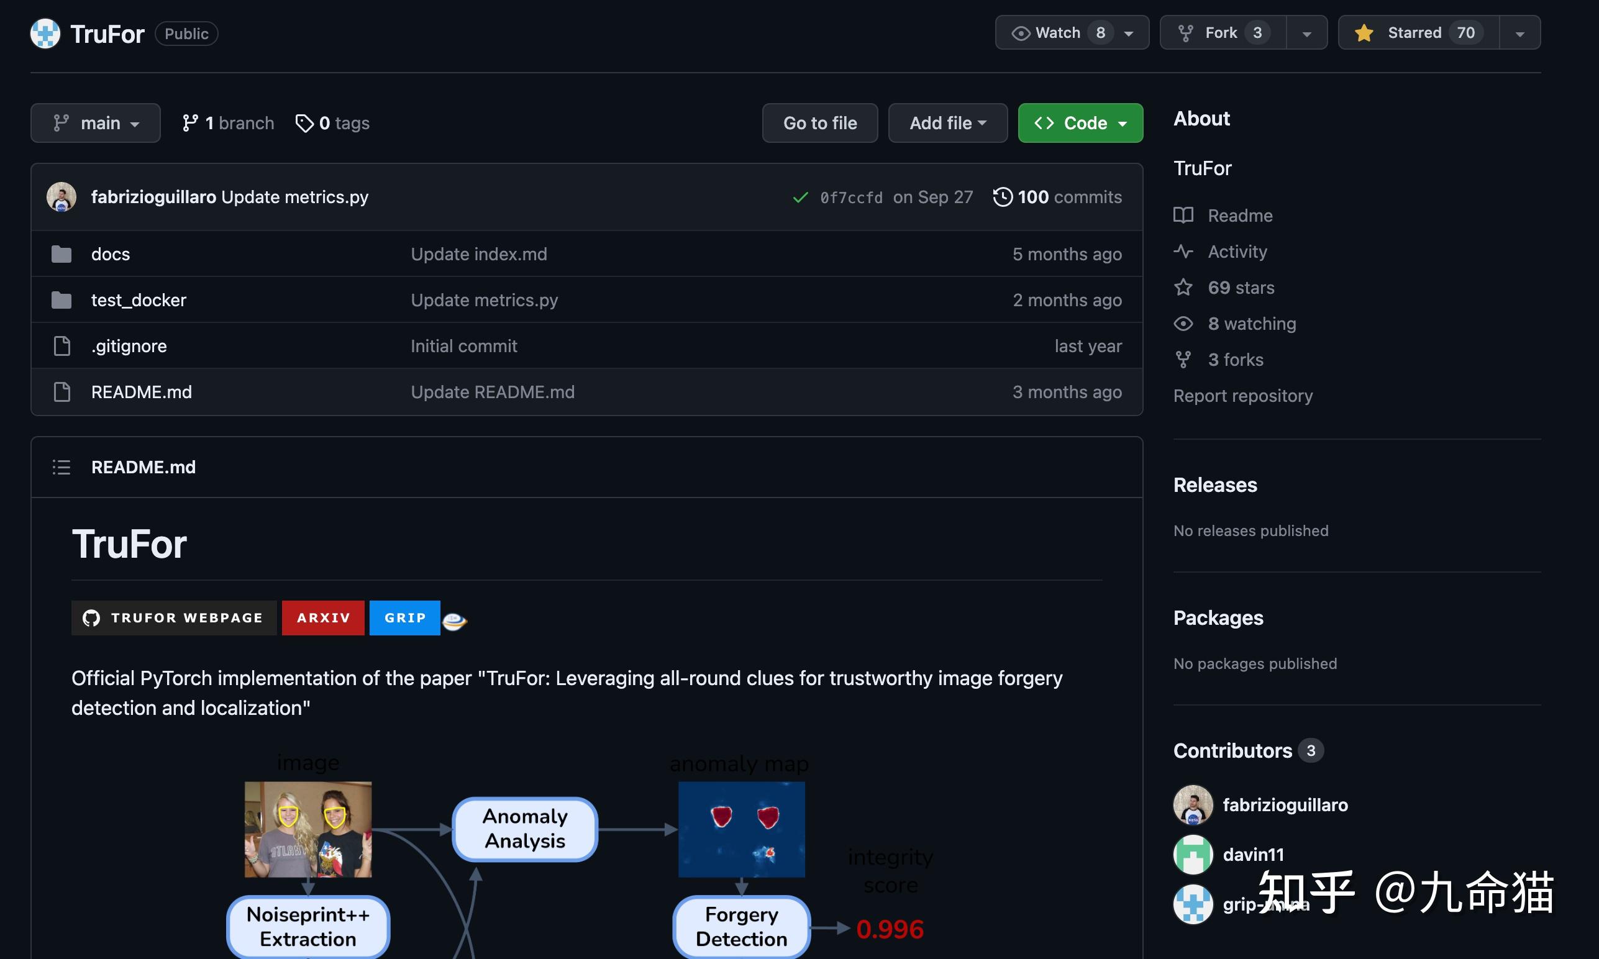Click fabrizioguillaro's avatar in the commit bar

click(61, 197)
